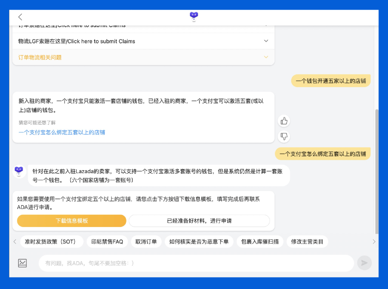Select the 印尼禁售FAQ quick reply chip

tap(107, 242)
